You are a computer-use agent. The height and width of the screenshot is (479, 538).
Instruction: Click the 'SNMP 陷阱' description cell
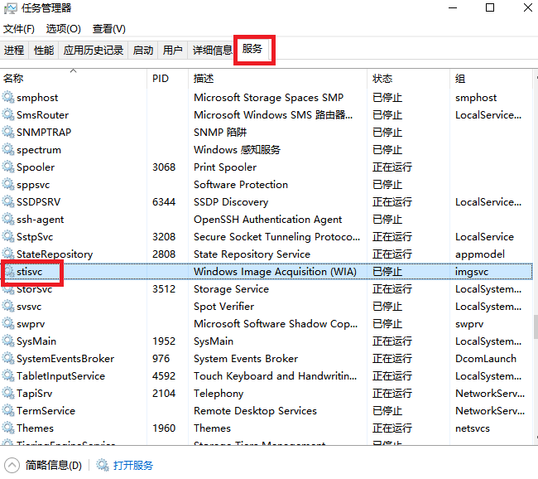tap(220, 132)
